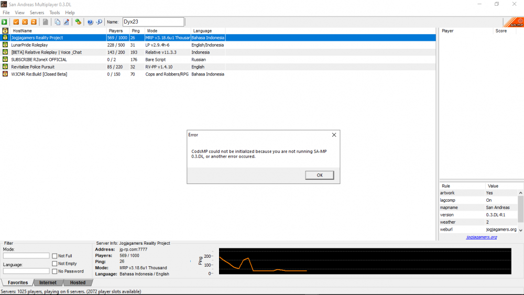Image resolution: width=524 pixels, height=295 pixels.
Task: Click the mapname rule row
Action: [478, 207]
